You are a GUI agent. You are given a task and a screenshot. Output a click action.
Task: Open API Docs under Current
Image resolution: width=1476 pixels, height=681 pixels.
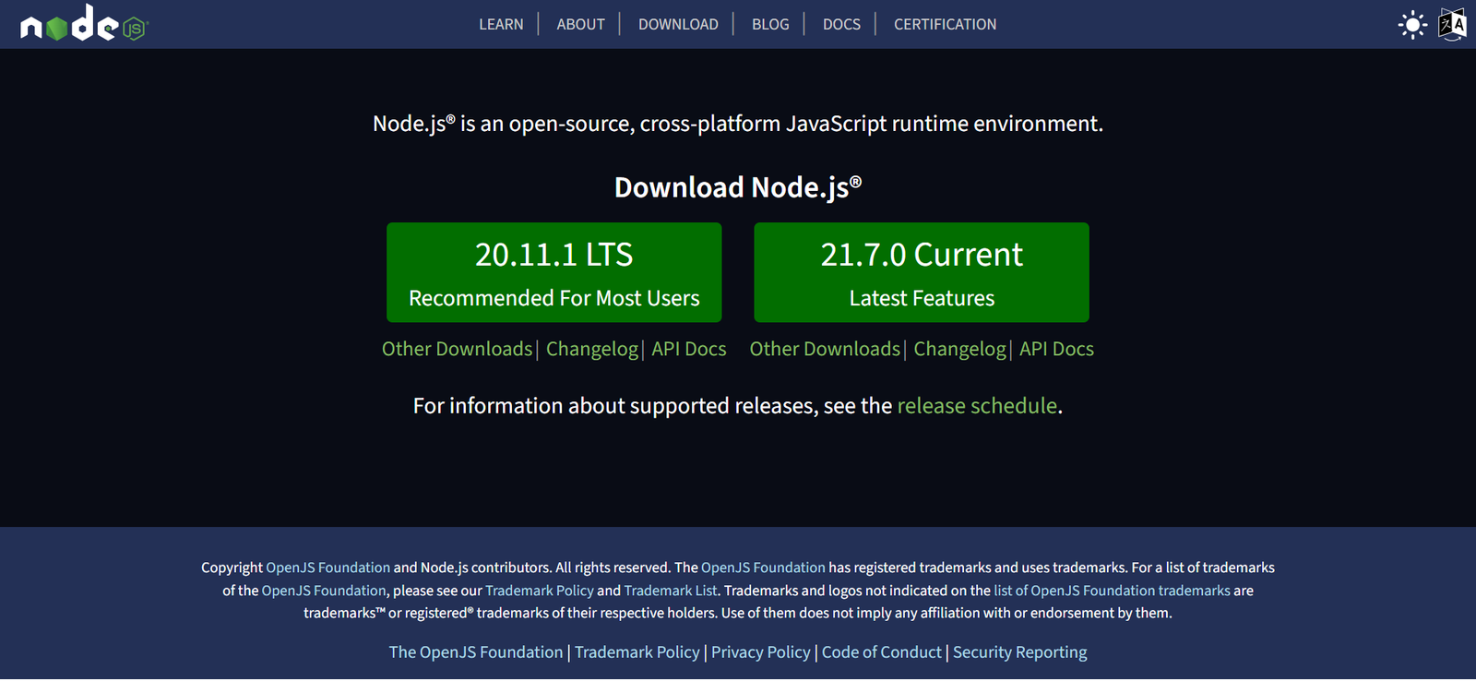pos(1056,349)
